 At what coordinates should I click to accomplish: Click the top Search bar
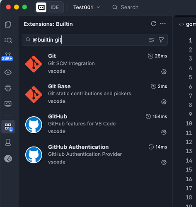[x=126, y=7]
